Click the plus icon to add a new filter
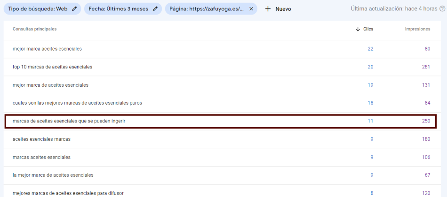The width and height of the screenshot is (447, 197). pos(267,9)
